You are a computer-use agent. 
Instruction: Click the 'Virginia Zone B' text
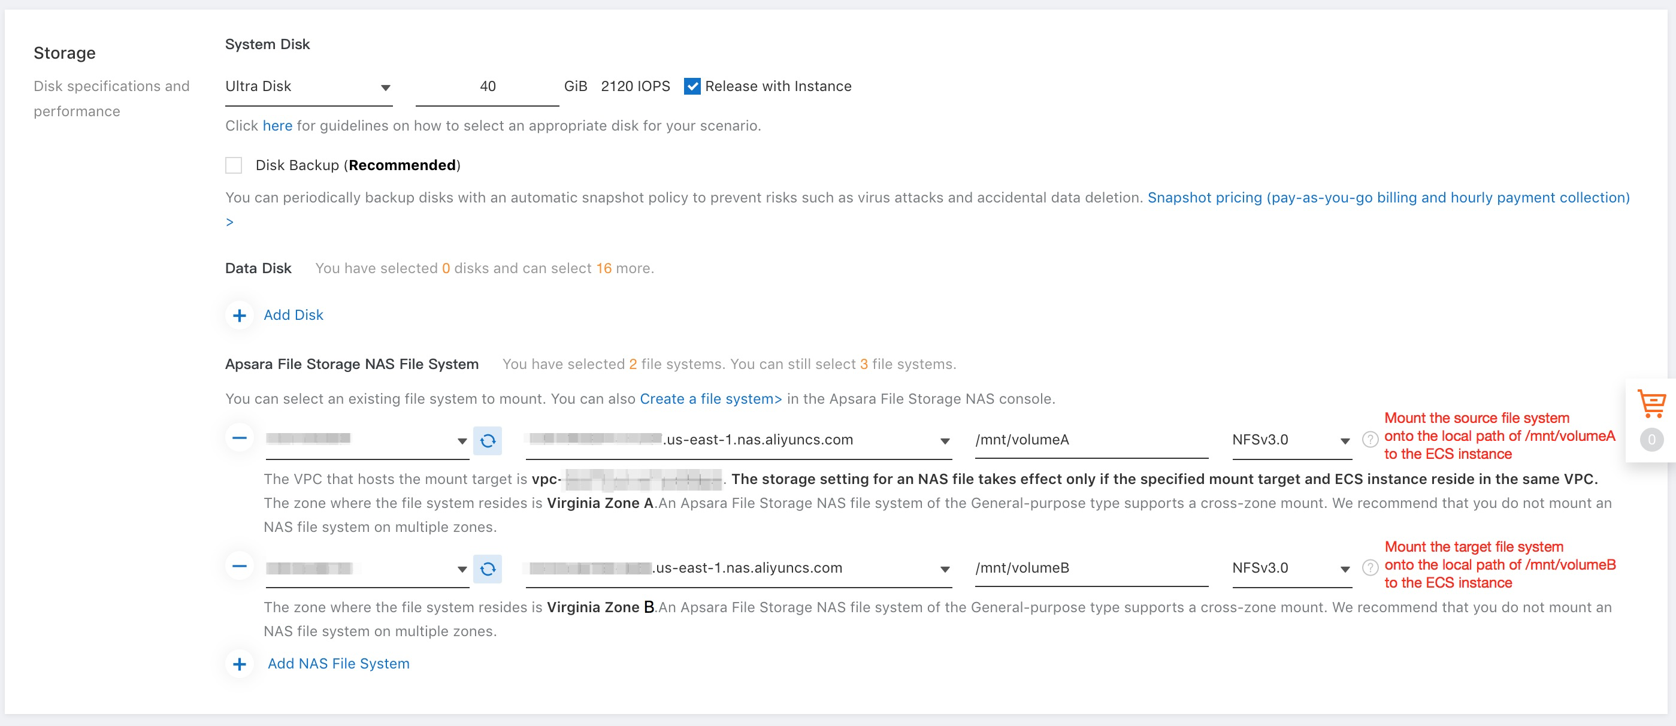(x=600, y=607)
